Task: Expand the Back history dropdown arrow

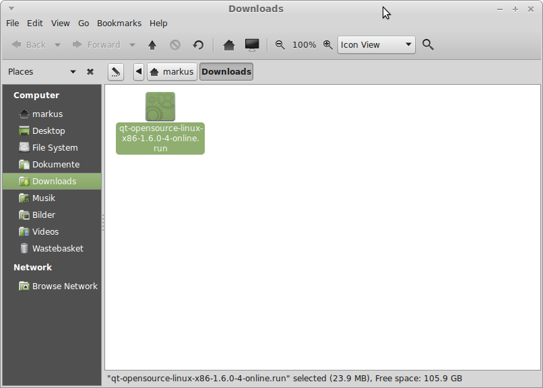Action: pyautogui.click(x=57, y=45)
